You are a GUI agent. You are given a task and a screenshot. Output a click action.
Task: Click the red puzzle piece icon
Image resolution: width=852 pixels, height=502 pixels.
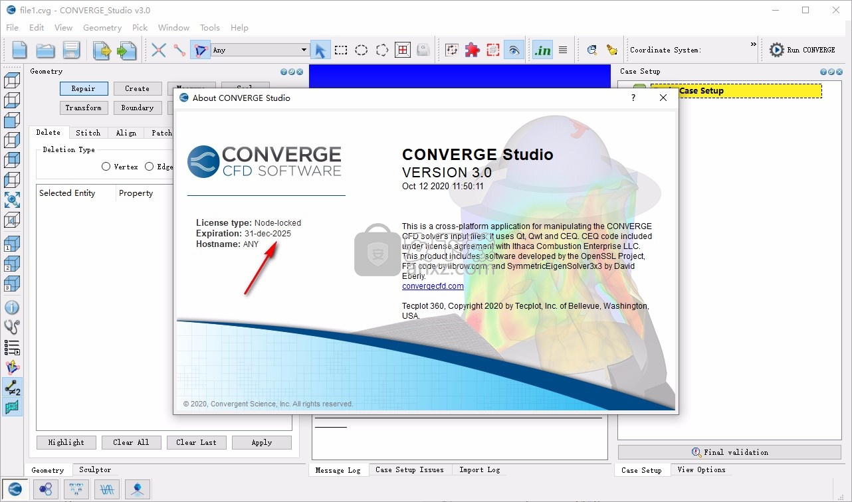tap(473, 50)
